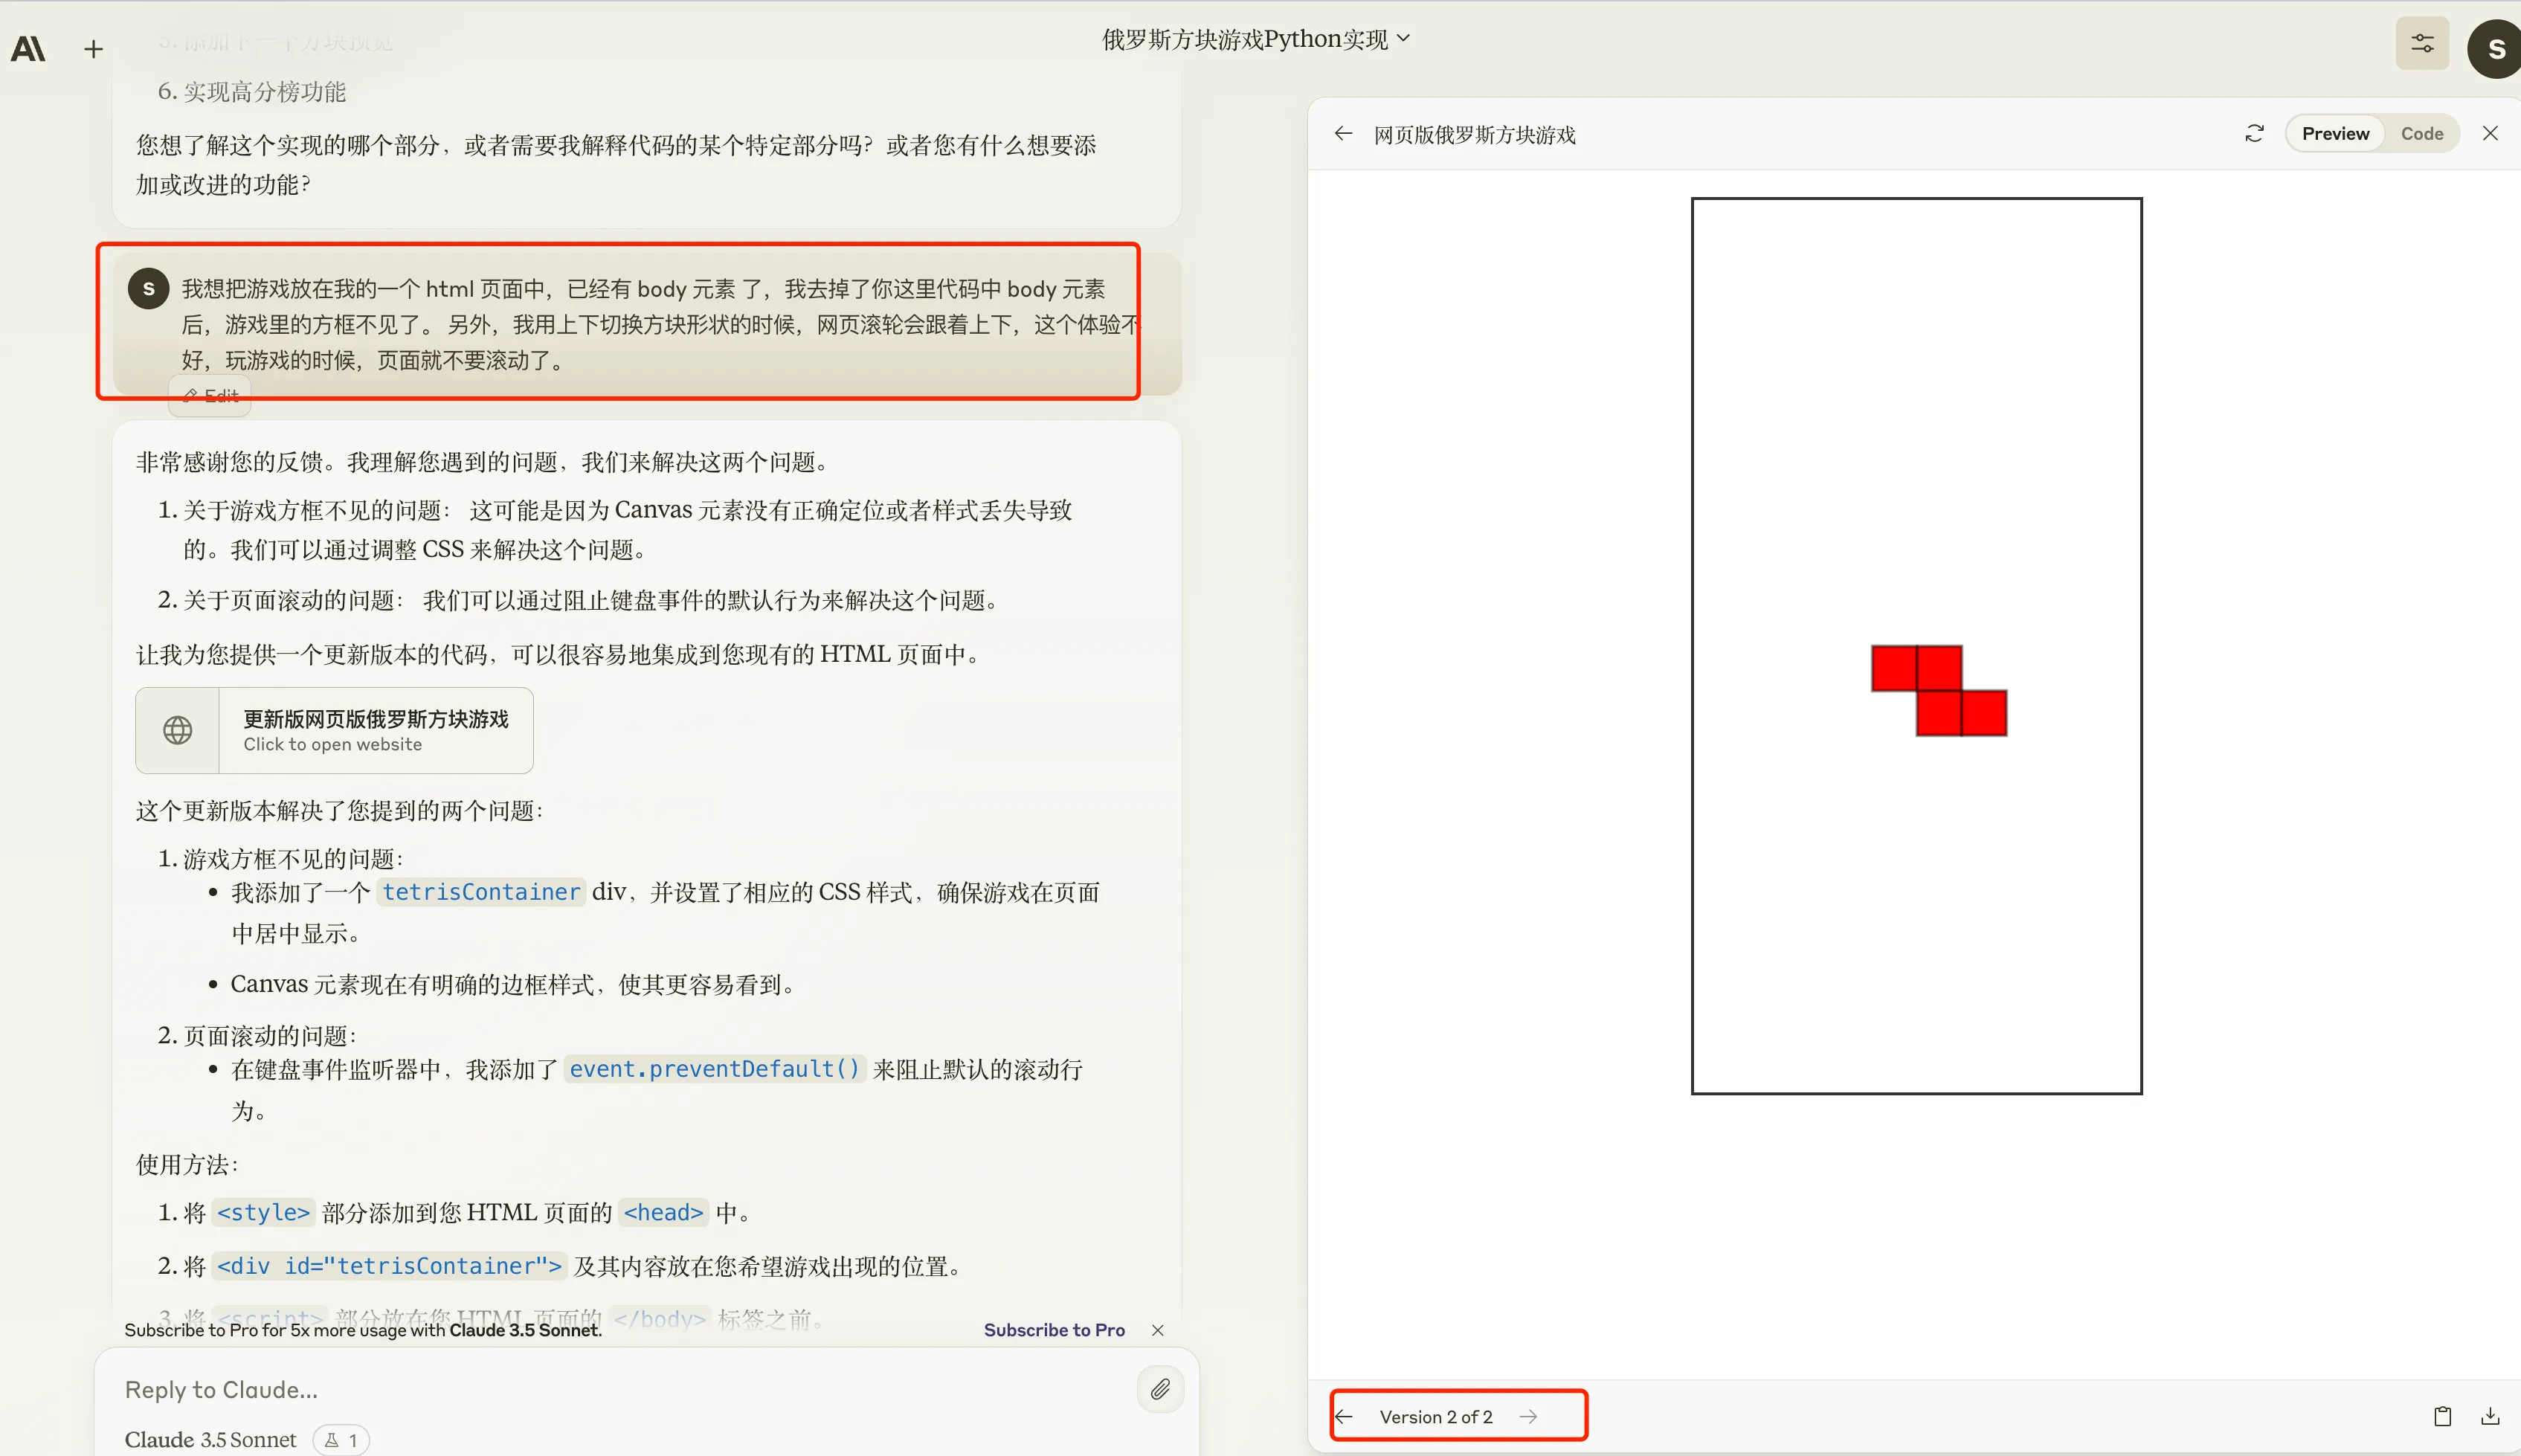Download the artifact file
This screenshot has width=2521, height=1456.
coord(2490,1416)
